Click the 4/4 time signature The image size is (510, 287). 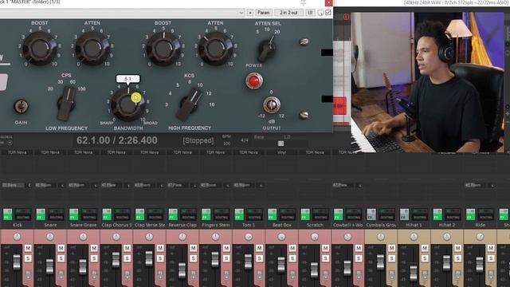(x=245, y=140)
